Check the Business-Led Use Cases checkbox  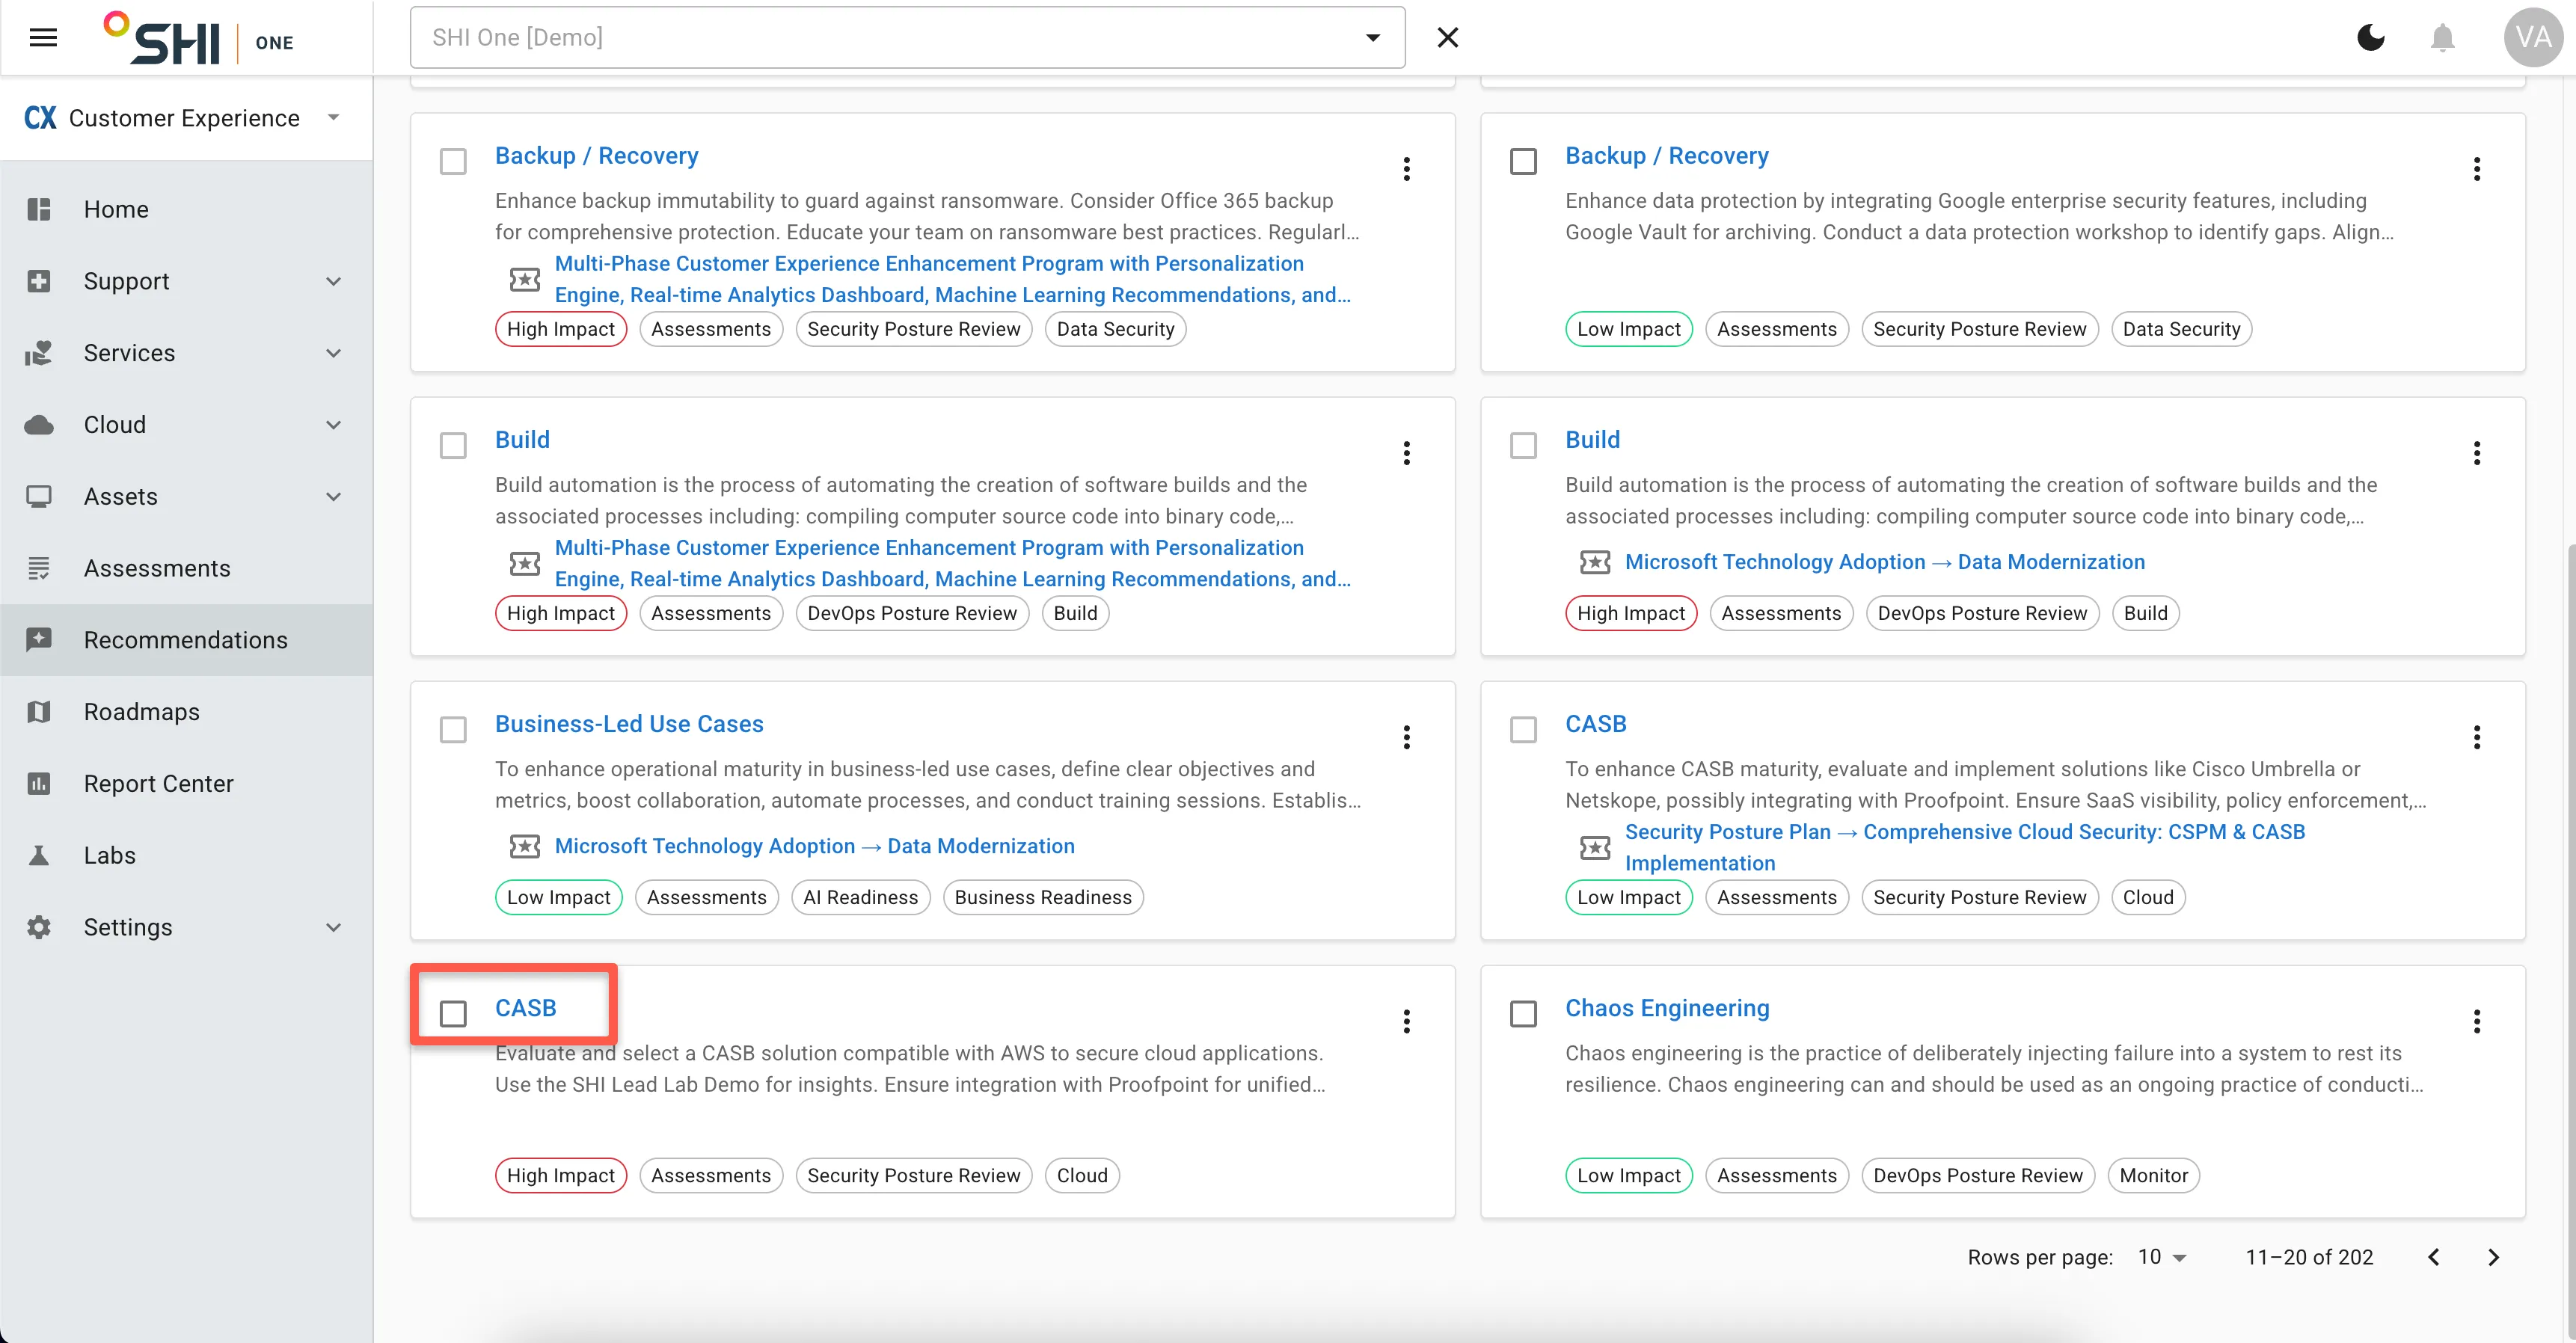(453, 729)
